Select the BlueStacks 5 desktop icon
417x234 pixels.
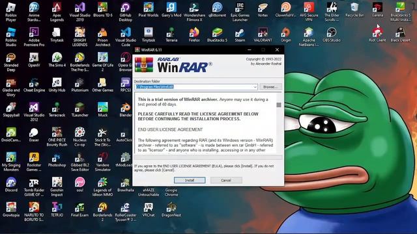tap(217, 34)
